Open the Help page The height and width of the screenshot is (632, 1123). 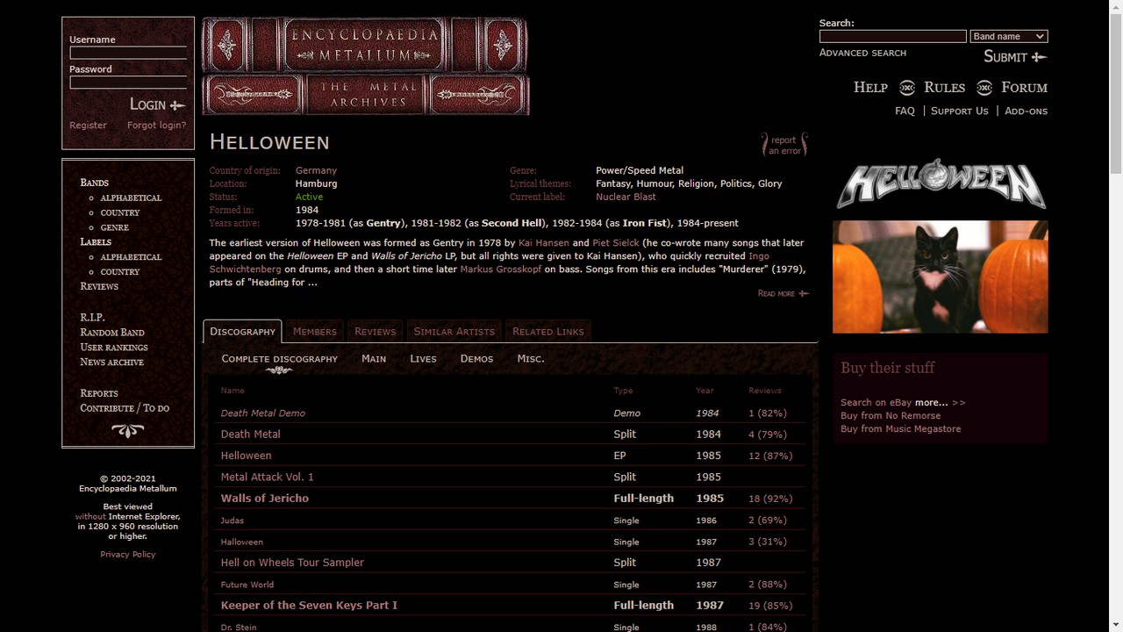click(870, 88)
